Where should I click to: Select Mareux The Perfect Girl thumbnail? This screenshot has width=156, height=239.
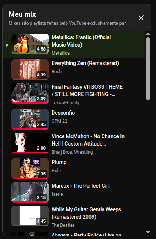(x=30, y=192)
